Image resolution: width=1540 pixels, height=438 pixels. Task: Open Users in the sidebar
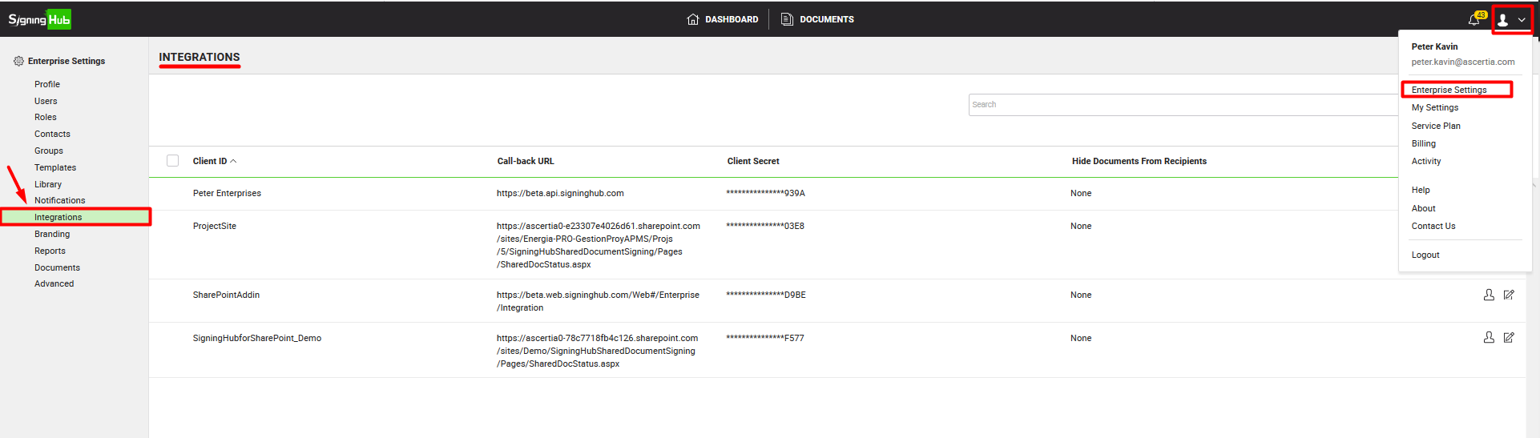[x=46, y=101]
